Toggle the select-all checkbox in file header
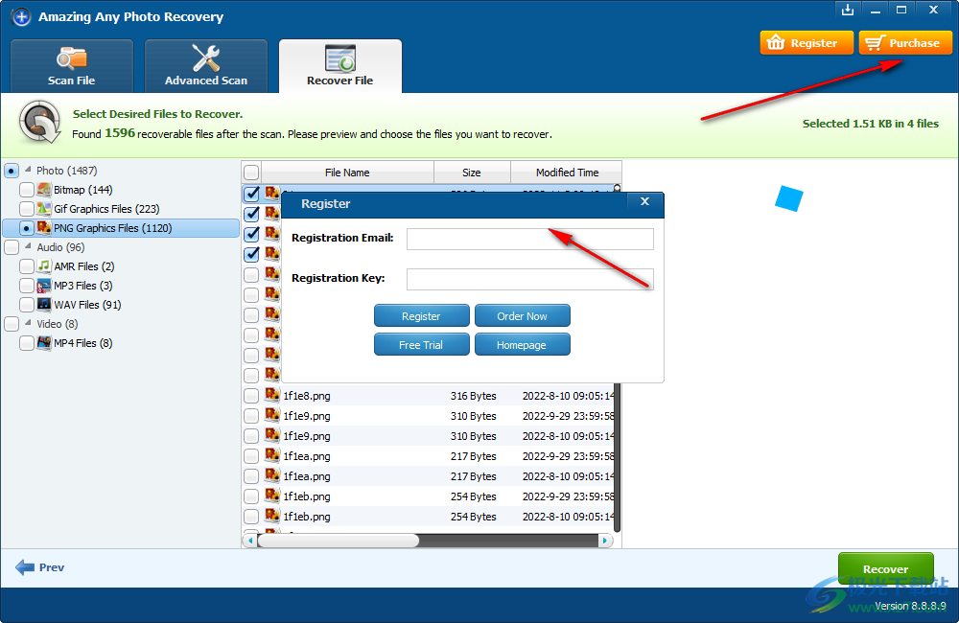 pos(251,173)
